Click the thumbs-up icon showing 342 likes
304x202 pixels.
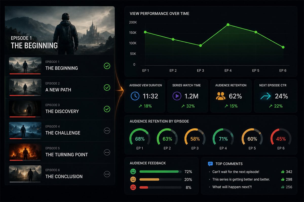pos(283,172)
